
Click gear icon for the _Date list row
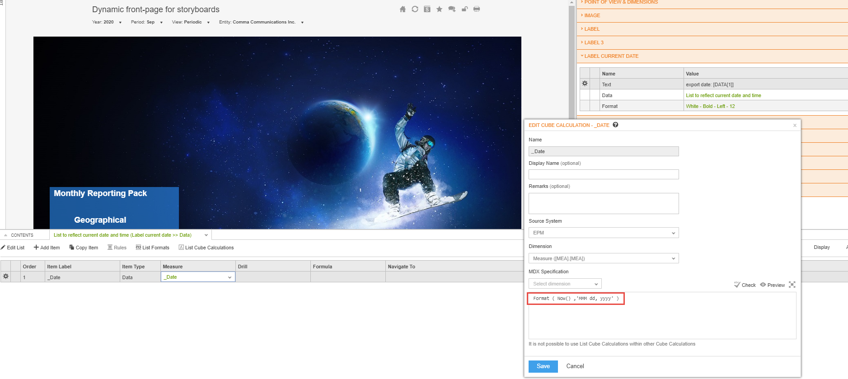coord(6,276)
